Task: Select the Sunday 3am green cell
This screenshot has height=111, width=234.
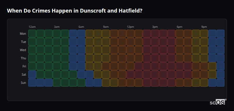Action: [x=57, y=83]
